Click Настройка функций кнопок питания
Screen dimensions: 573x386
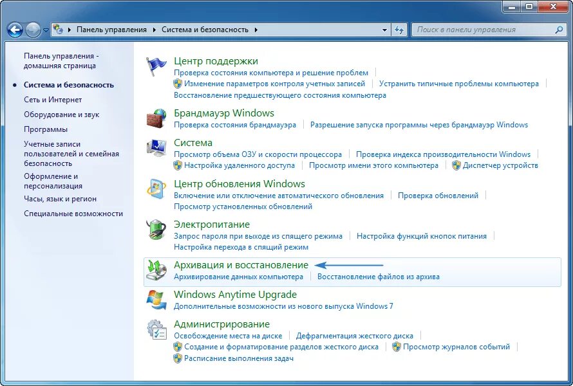coord(421,236)
